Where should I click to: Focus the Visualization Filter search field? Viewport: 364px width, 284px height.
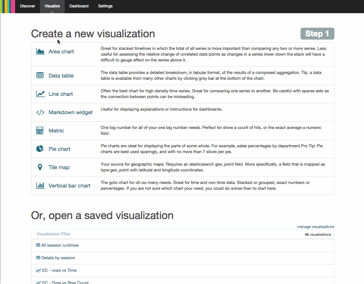pos(161,234)
